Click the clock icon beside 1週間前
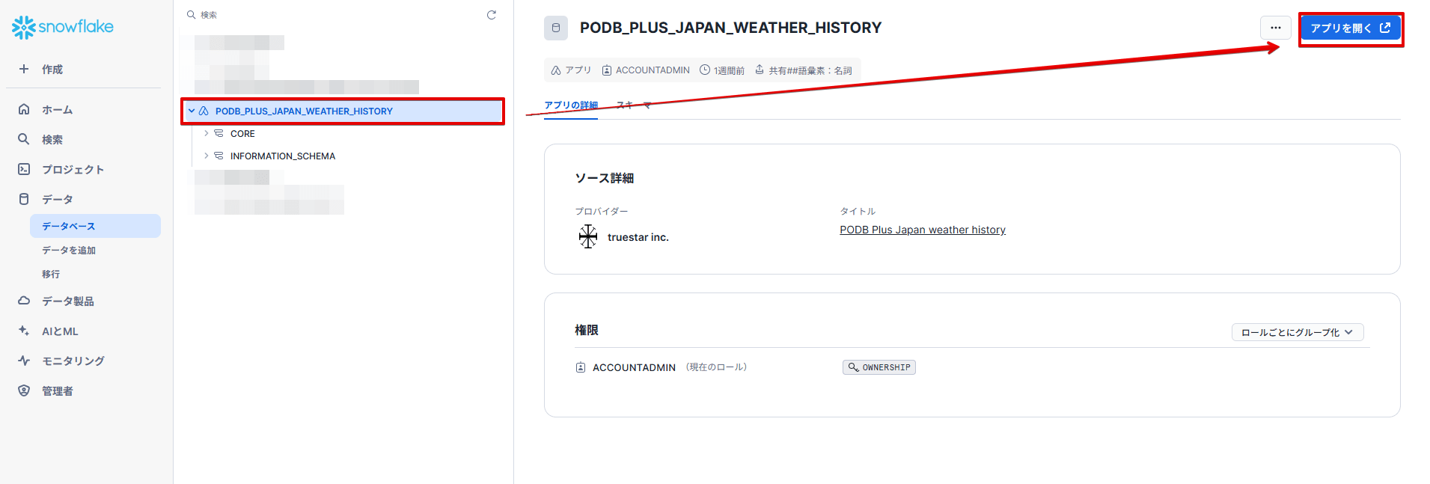 [705, 70]
